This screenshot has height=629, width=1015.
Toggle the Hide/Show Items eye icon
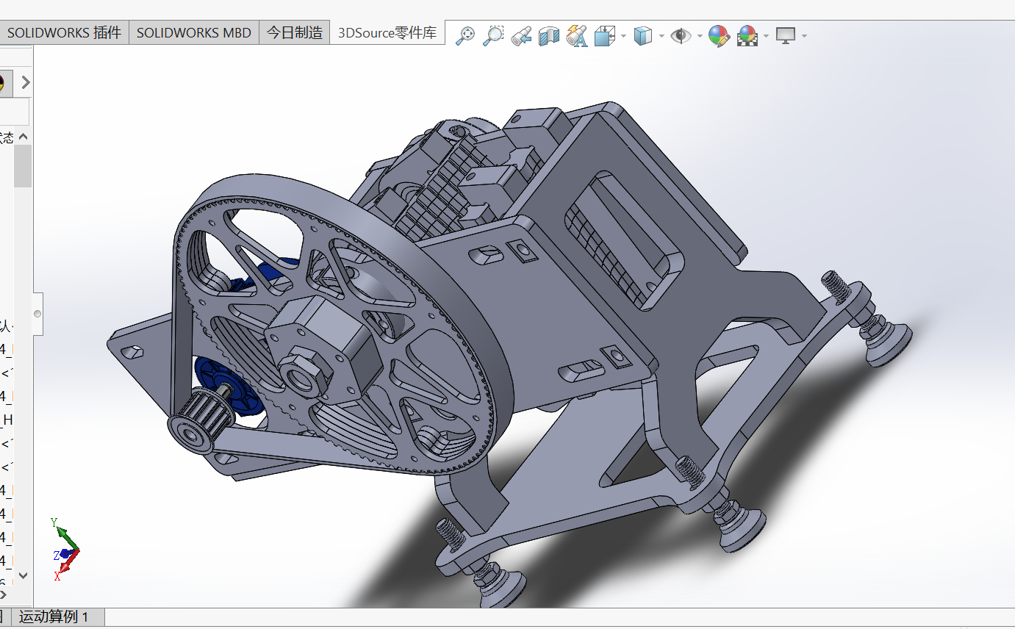[x=681, y=35]
